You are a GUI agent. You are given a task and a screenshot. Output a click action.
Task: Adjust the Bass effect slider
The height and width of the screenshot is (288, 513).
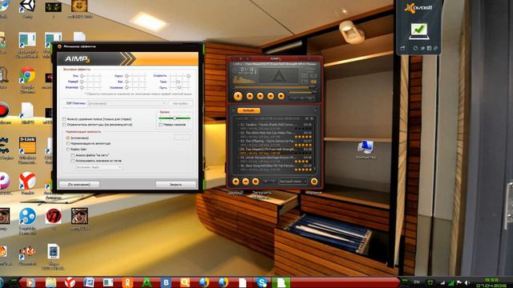click(x=135, y=82)
